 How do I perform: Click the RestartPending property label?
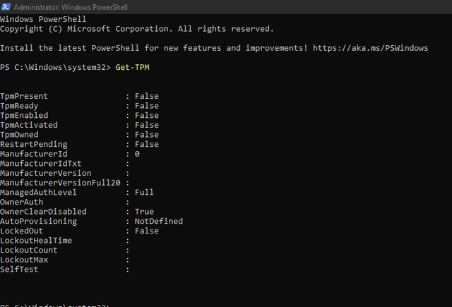(34, 144)
